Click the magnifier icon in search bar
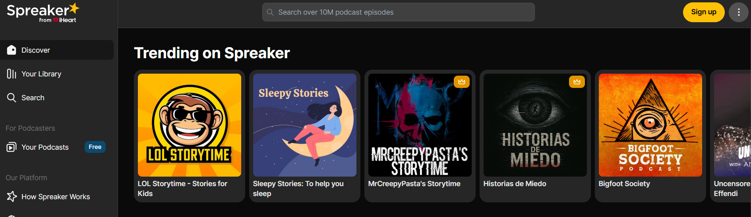 (270, 12)
